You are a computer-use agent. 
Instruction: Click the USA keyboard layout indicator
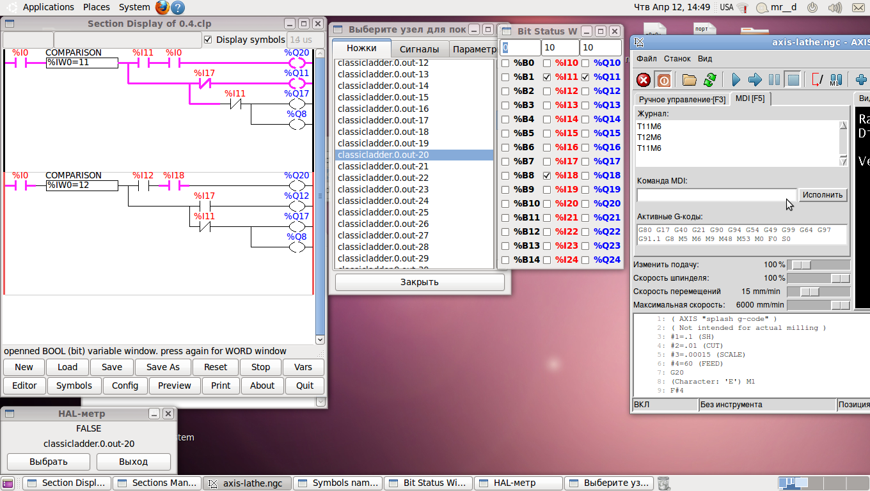(727, 8)
